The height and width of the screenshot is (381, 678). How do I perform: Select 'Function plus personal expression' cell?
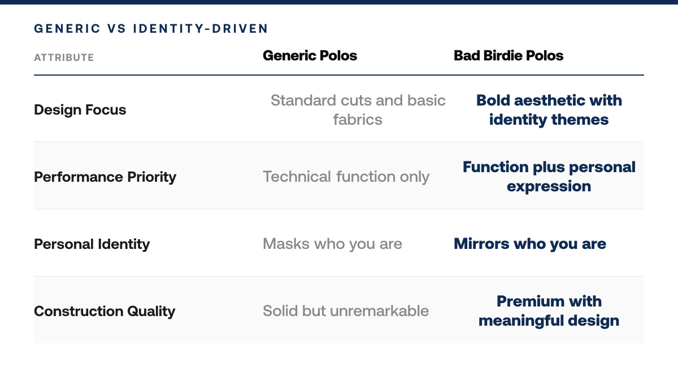549,177
